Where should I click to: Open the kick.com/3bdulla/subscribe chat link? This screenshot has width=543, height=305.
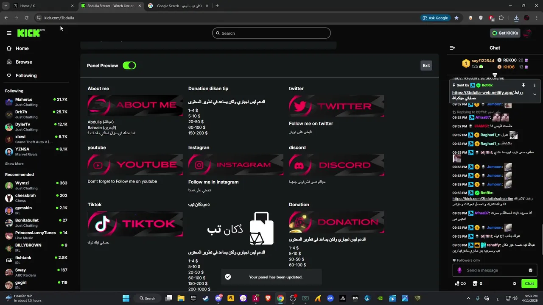483,198
